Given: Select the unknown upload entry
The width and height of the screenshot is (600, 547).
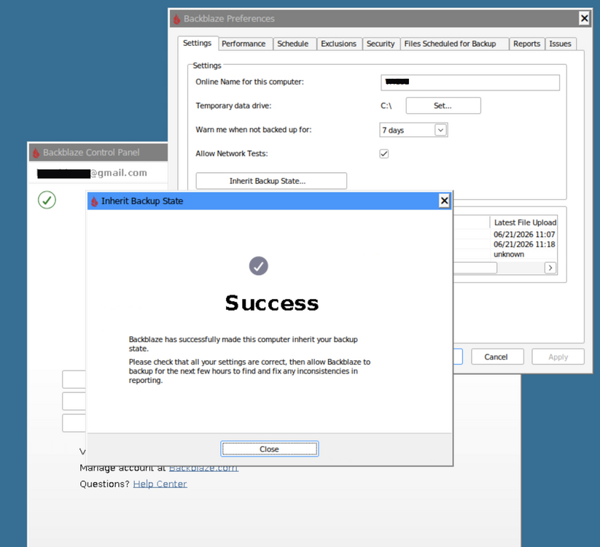Looking at the screenshot, I should (509, 254).
